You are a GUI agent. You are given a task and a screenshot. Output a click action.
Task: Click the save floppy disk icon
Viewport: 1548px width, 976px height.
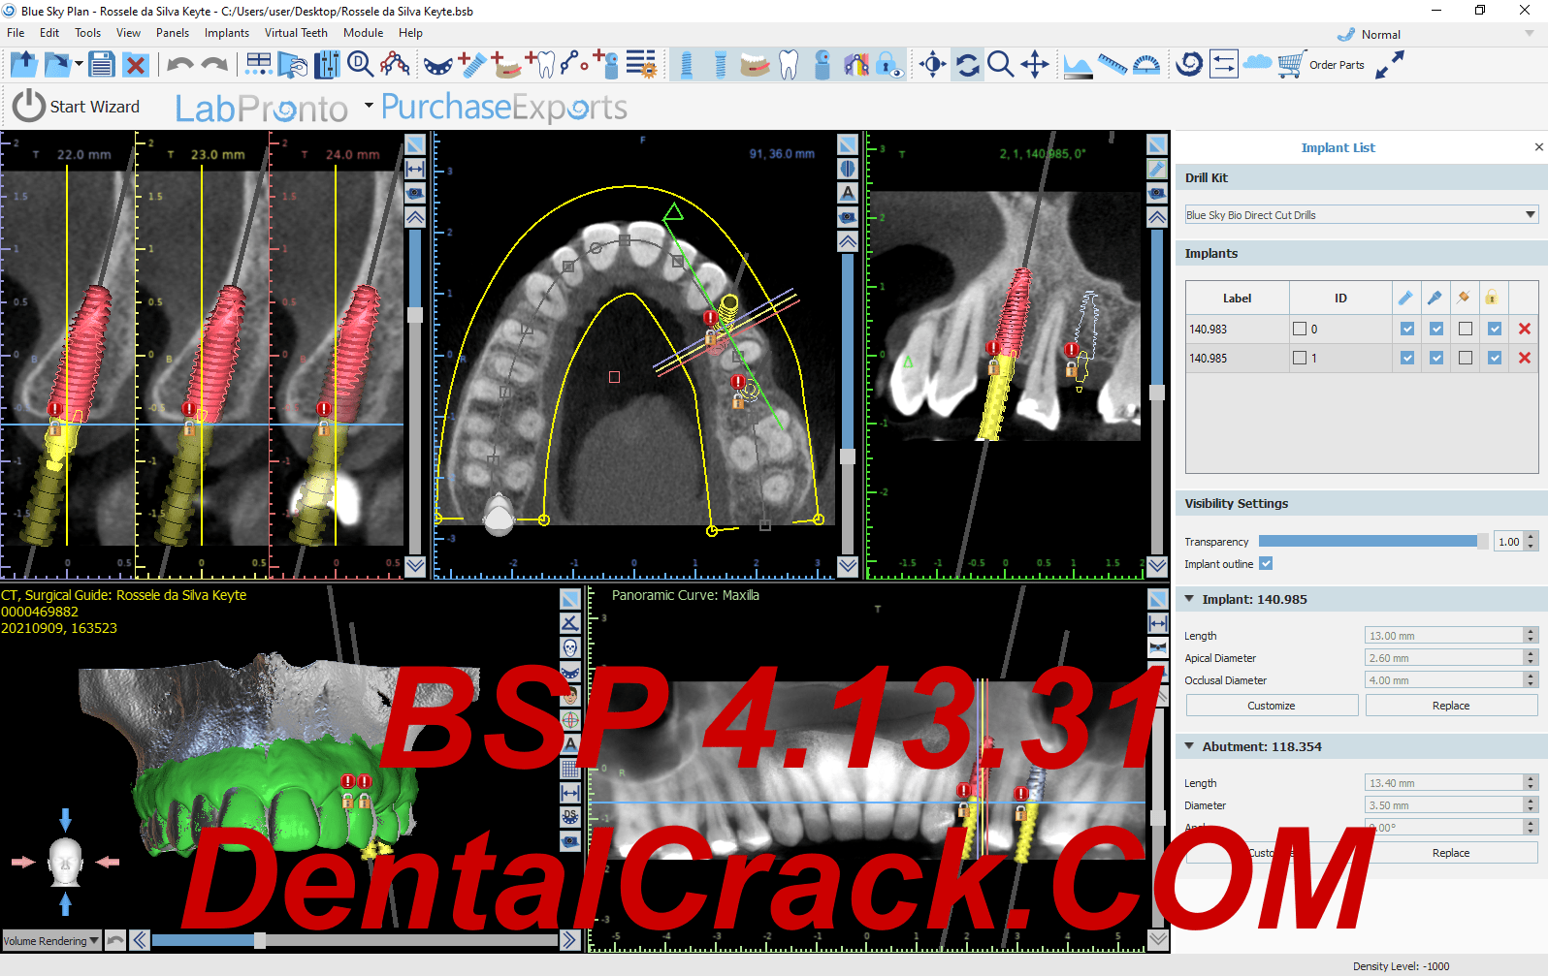coord(101,65)
